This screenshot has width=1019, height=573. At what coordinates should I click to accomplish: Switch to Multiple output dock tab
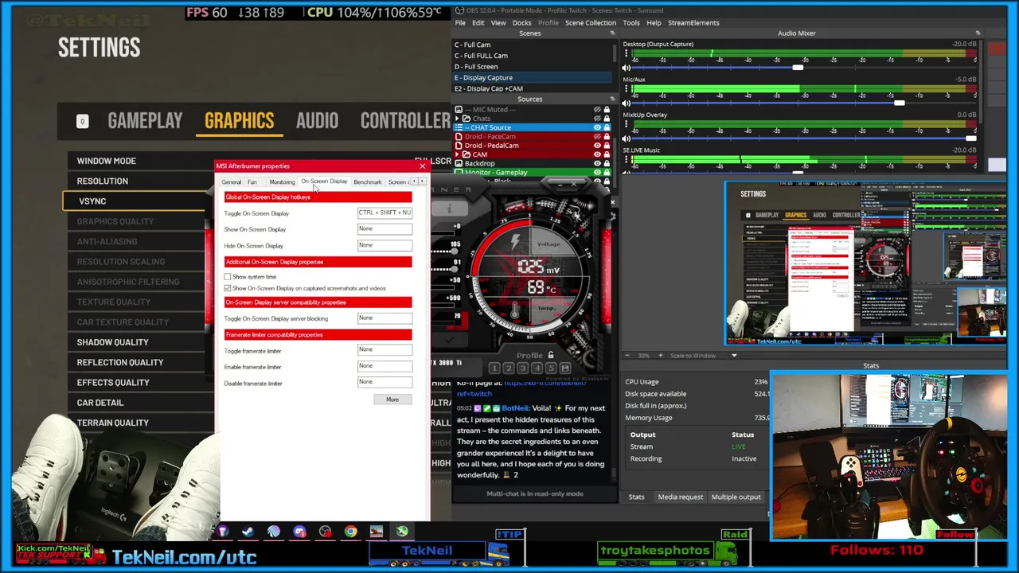(736, 497)
